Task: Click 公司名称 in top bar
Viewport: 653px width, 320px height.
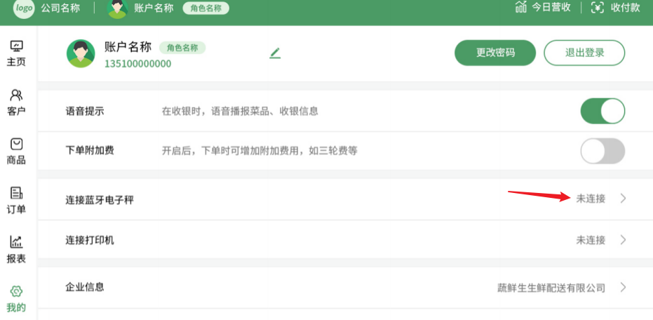Action: click(x=60, y=8)
